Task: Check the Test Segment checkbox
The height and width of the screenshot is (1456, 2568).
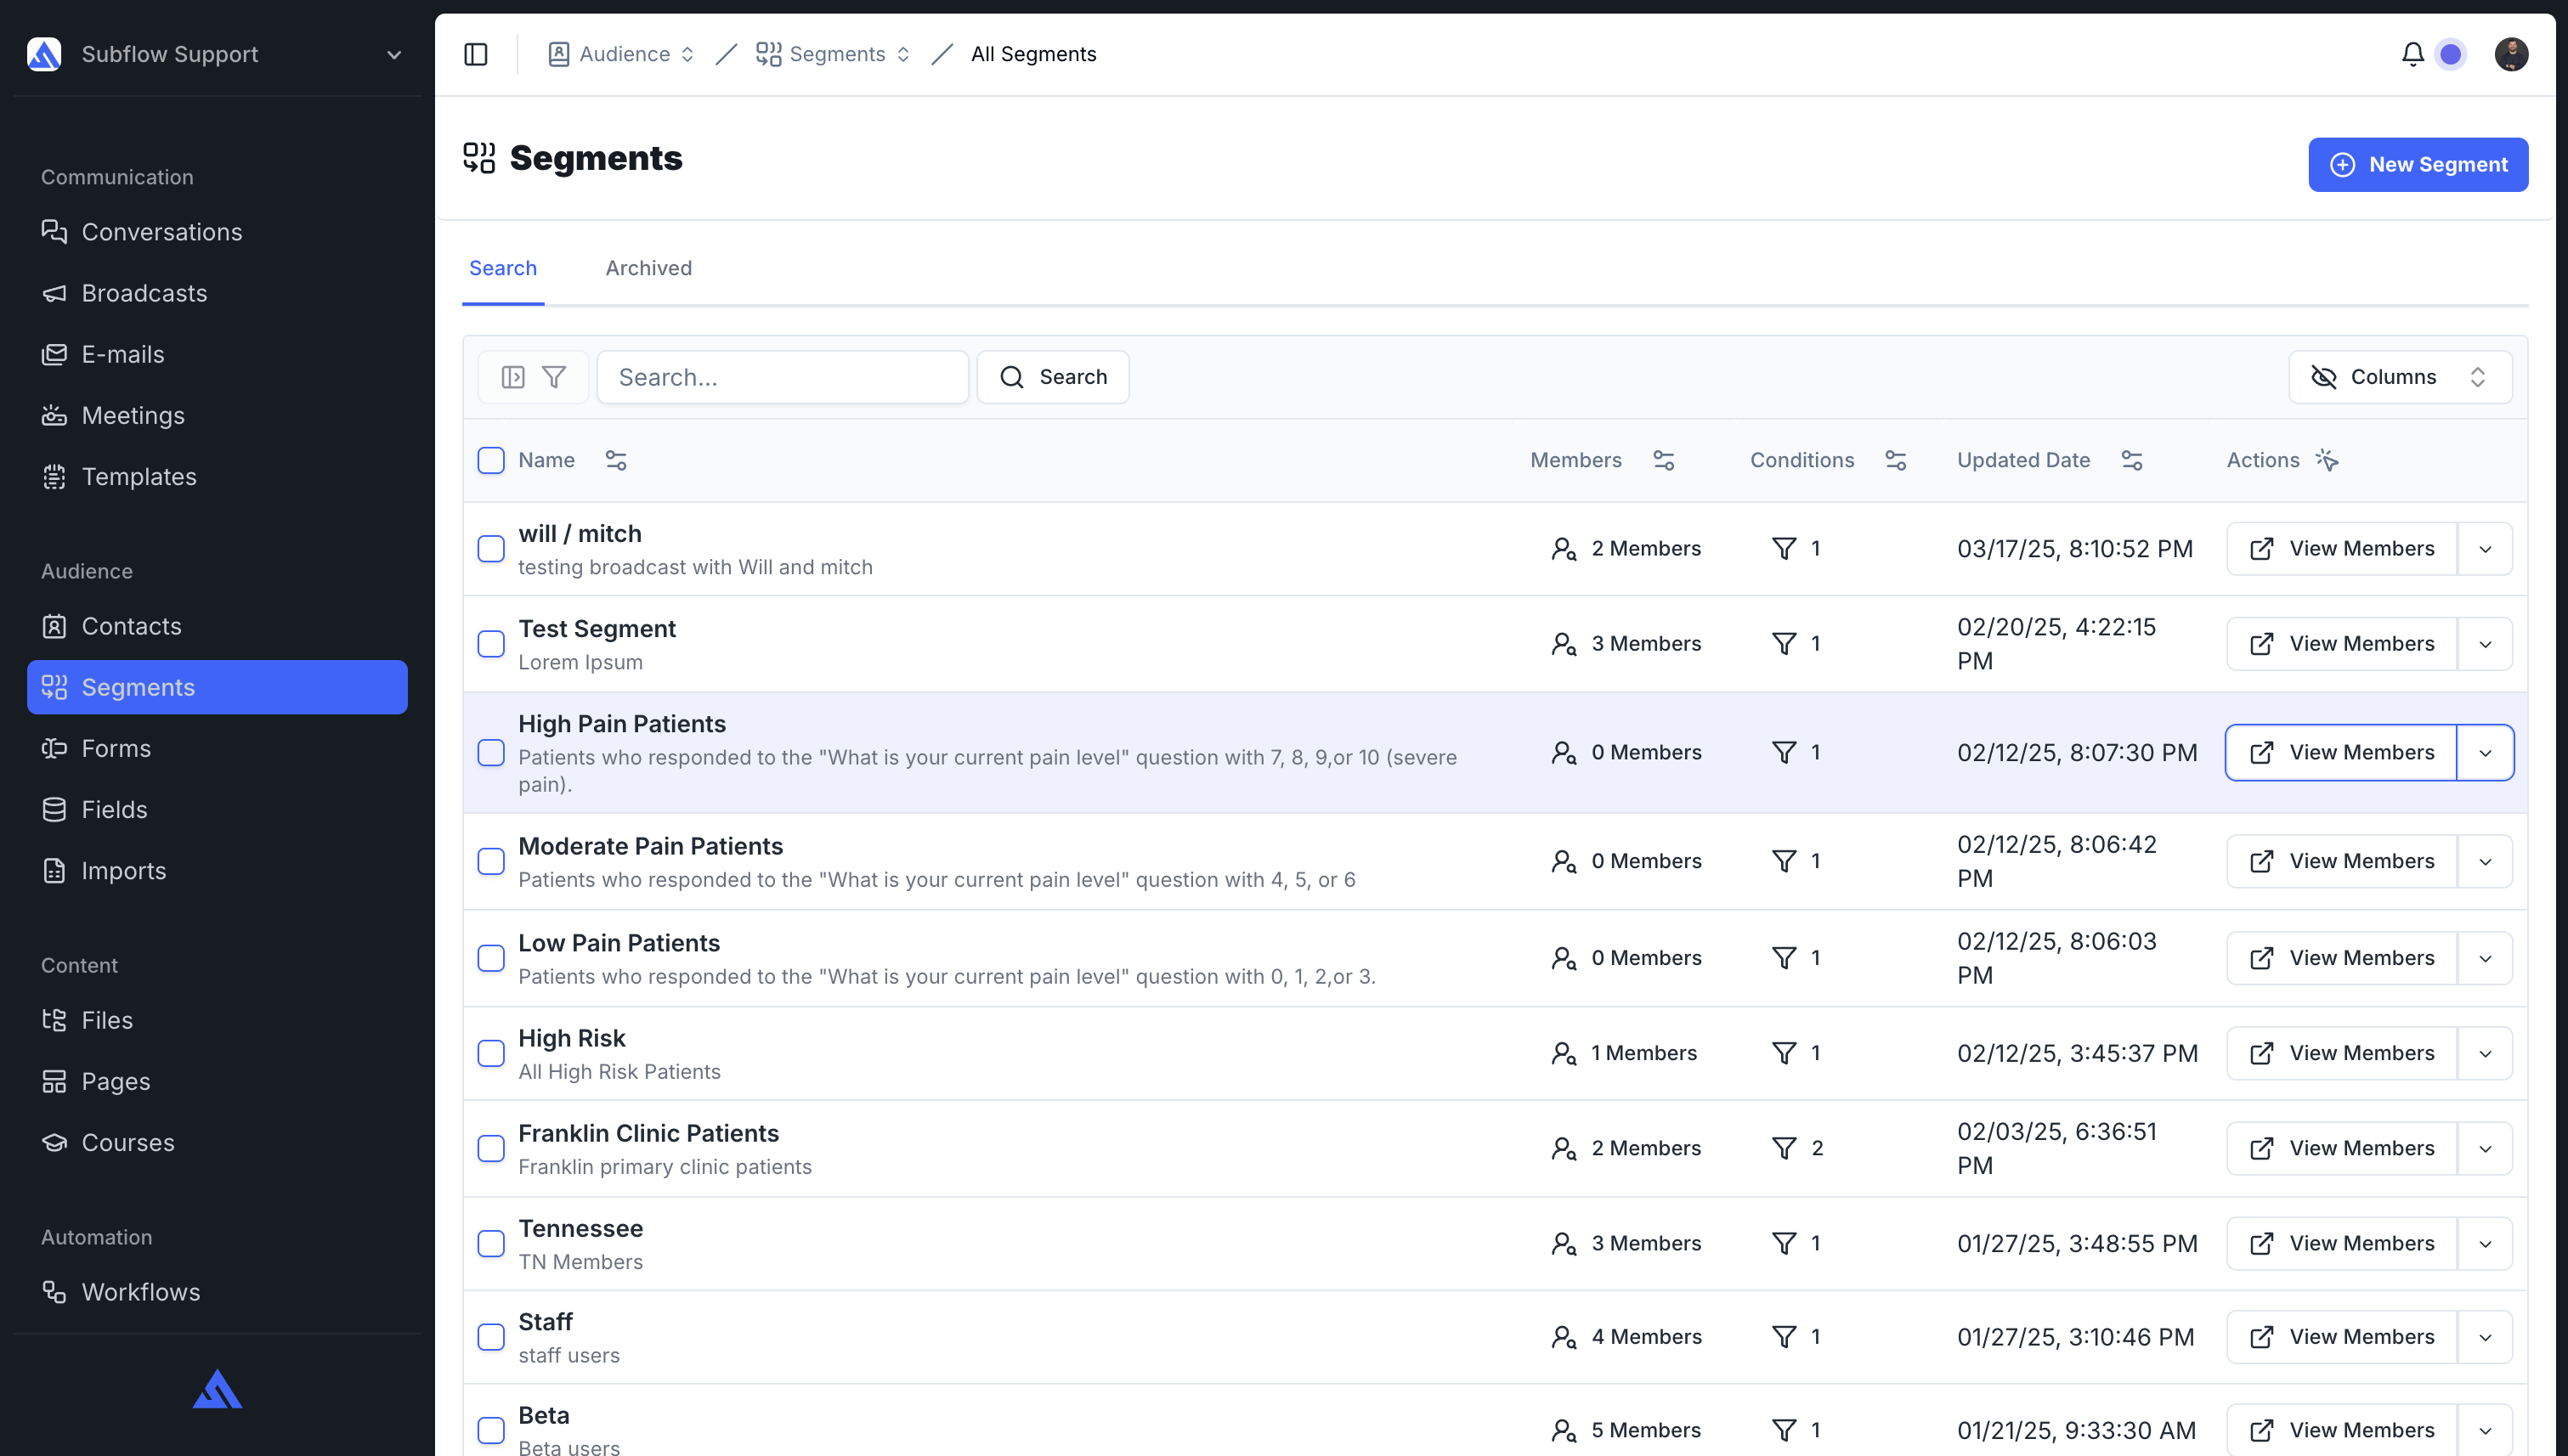Action: coord(491,644)
